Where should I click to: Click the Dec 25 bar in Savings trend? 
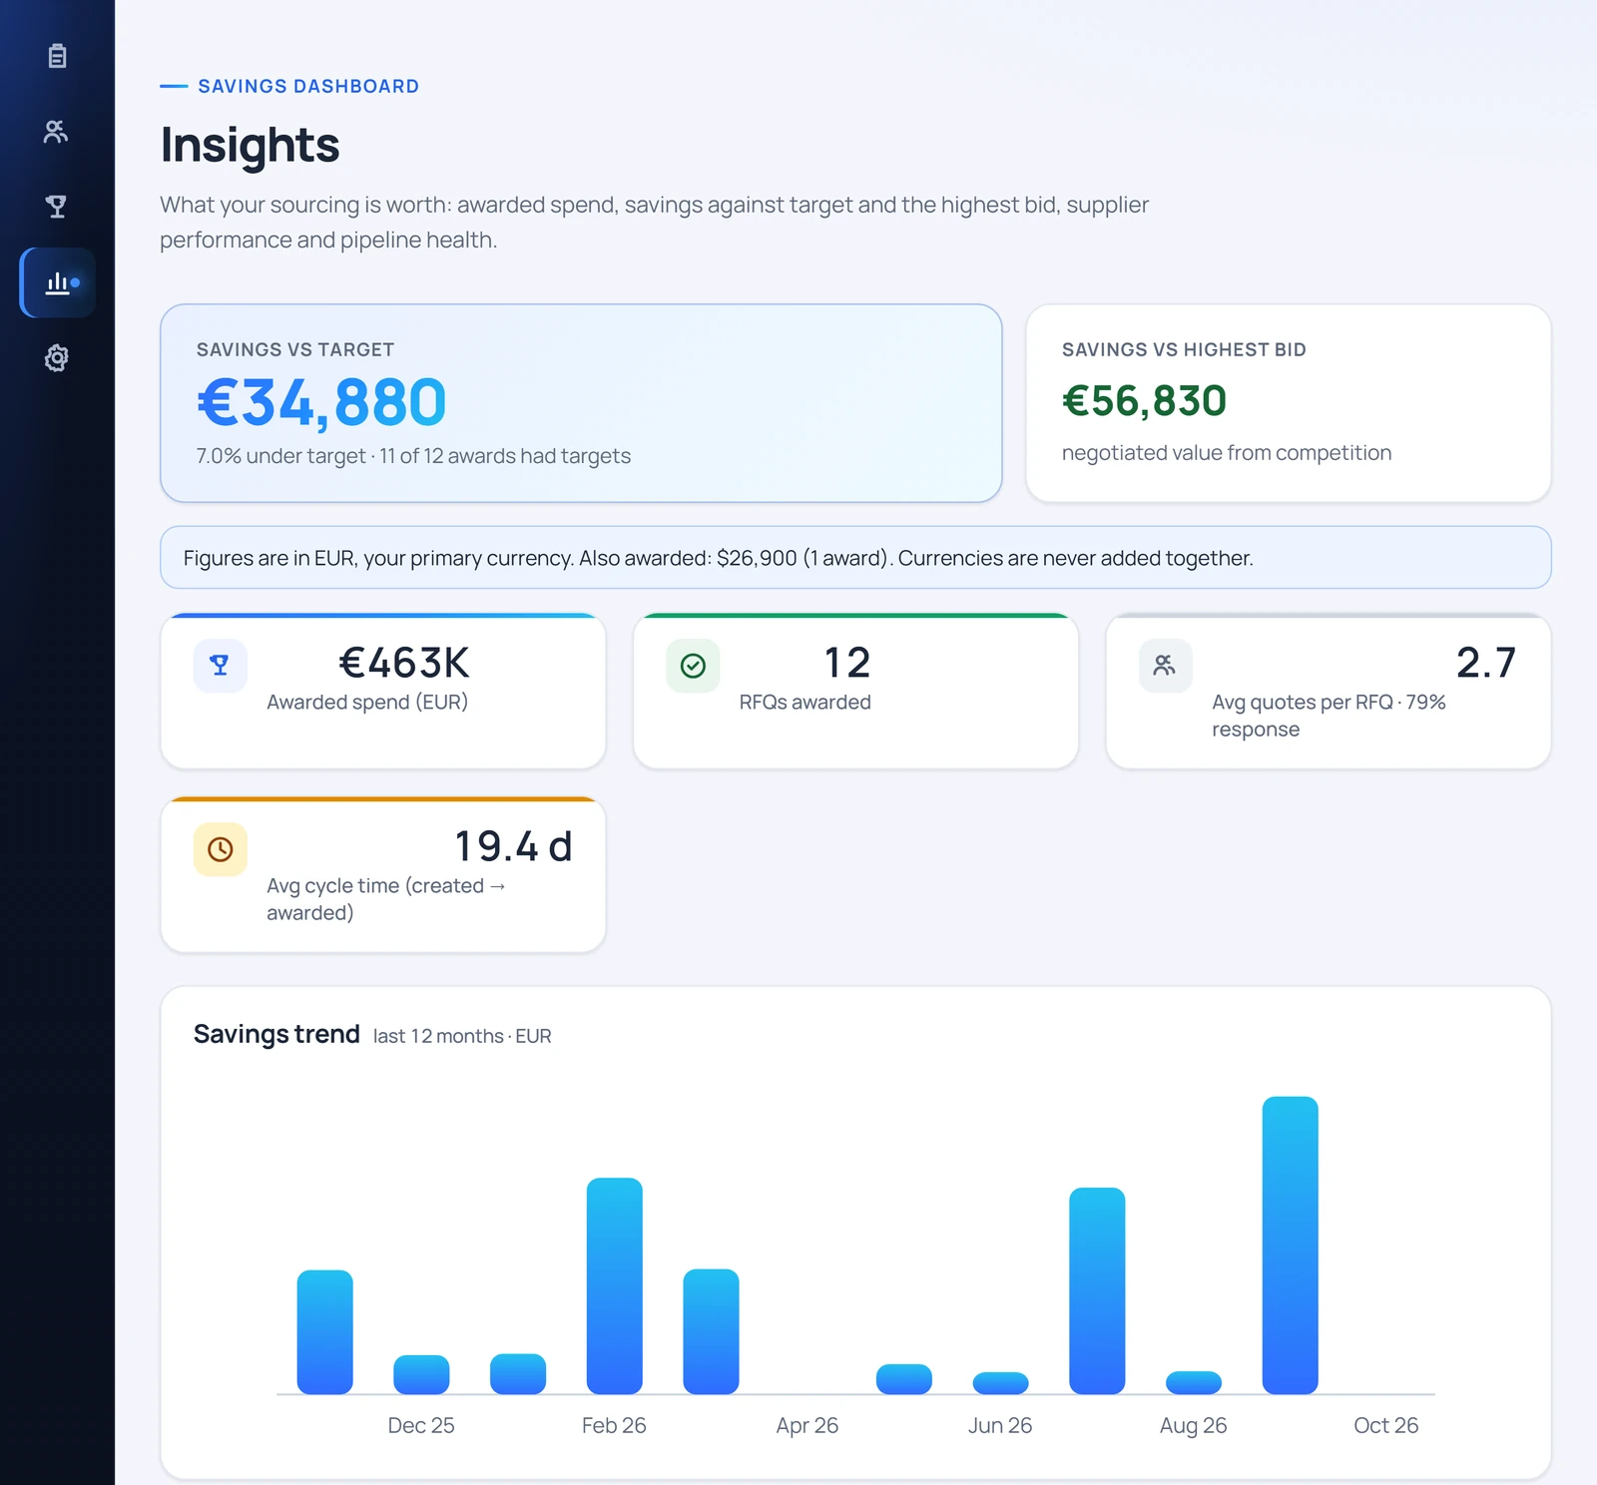[x=421, y=1374]
